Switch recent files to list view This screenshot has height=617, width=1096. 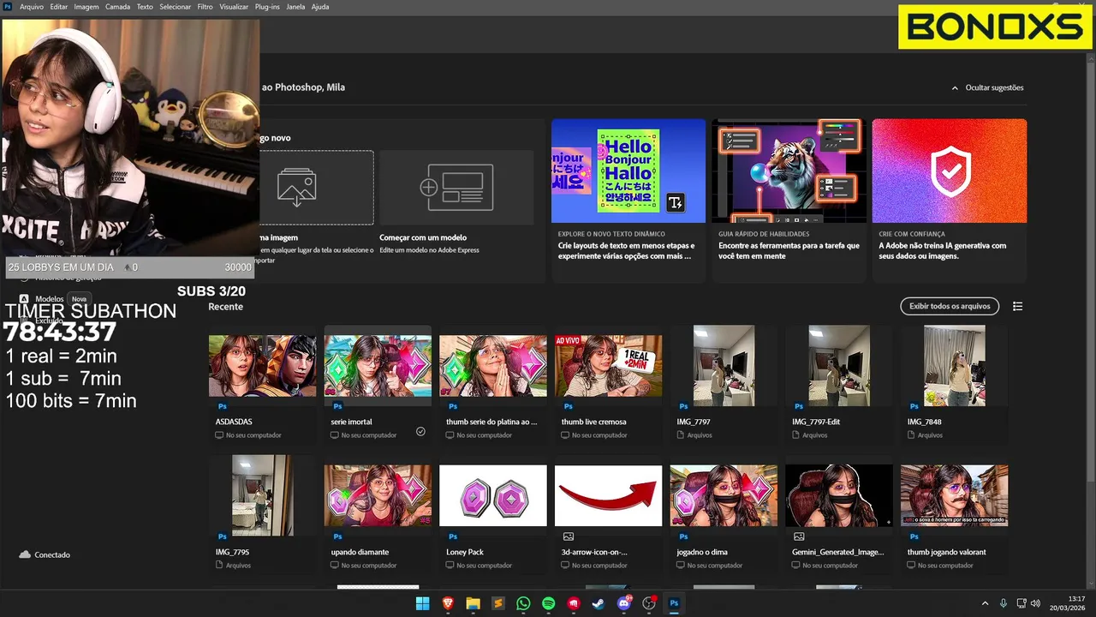click(x=1017, y=306)
